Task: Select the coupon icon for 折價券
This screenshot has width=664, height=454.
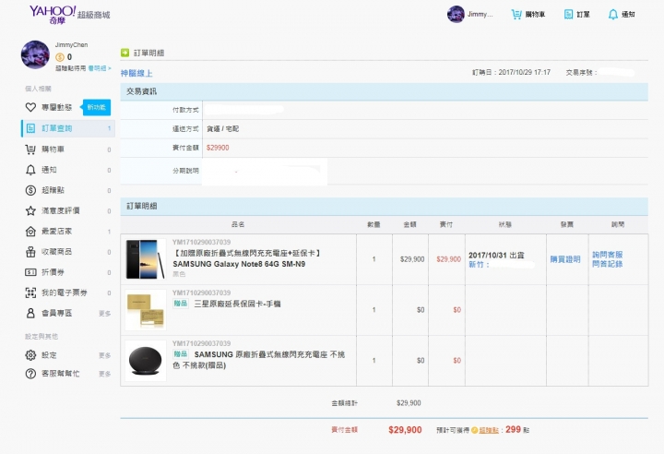Action: (30, 272)
